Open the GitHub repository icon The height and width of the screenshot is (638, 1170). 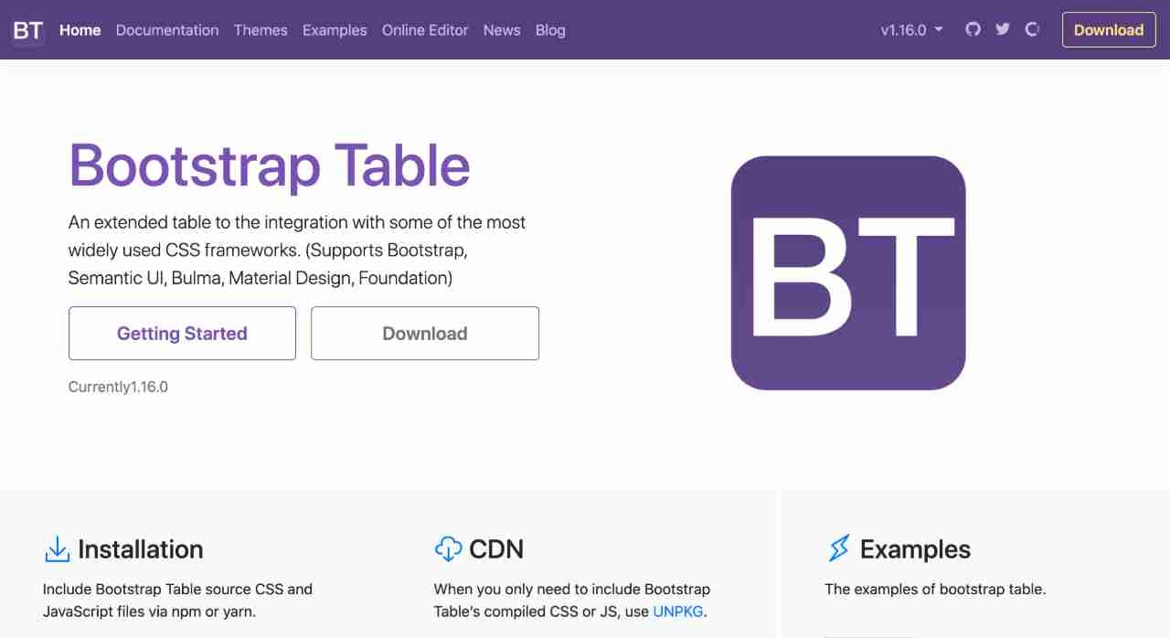pyautogui.click(x=973, y=29)
